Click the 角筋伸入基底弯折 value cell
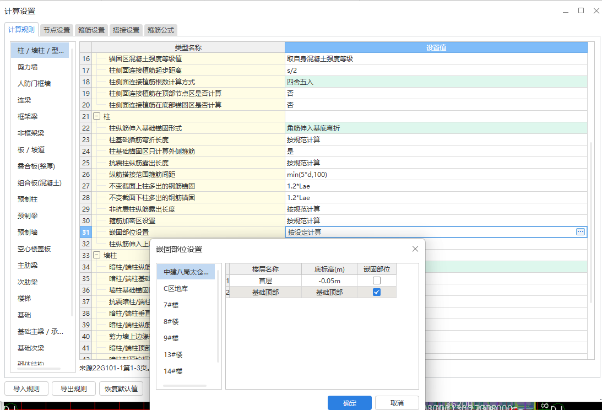 [436, 128]
